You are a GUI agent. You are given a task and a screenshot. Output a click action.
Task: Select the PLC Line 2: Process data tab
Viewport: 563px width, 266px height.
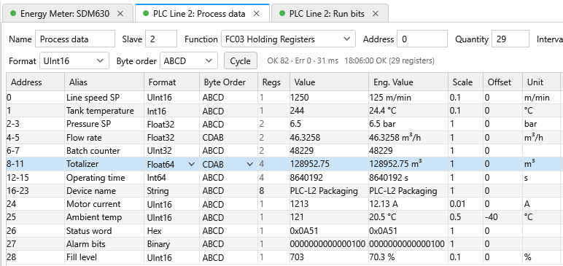tap(202, 14)
